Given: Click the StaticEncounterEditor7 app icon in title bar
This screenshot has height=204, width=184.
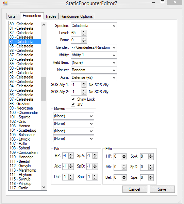Looking at the screenshot, I should tap(5, 3).
